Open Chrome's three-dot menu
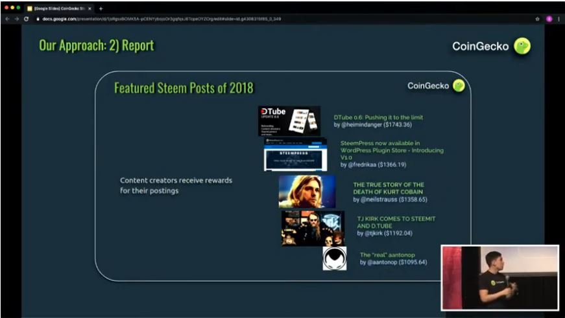The image size is (565, 318). tap(559, 19)
